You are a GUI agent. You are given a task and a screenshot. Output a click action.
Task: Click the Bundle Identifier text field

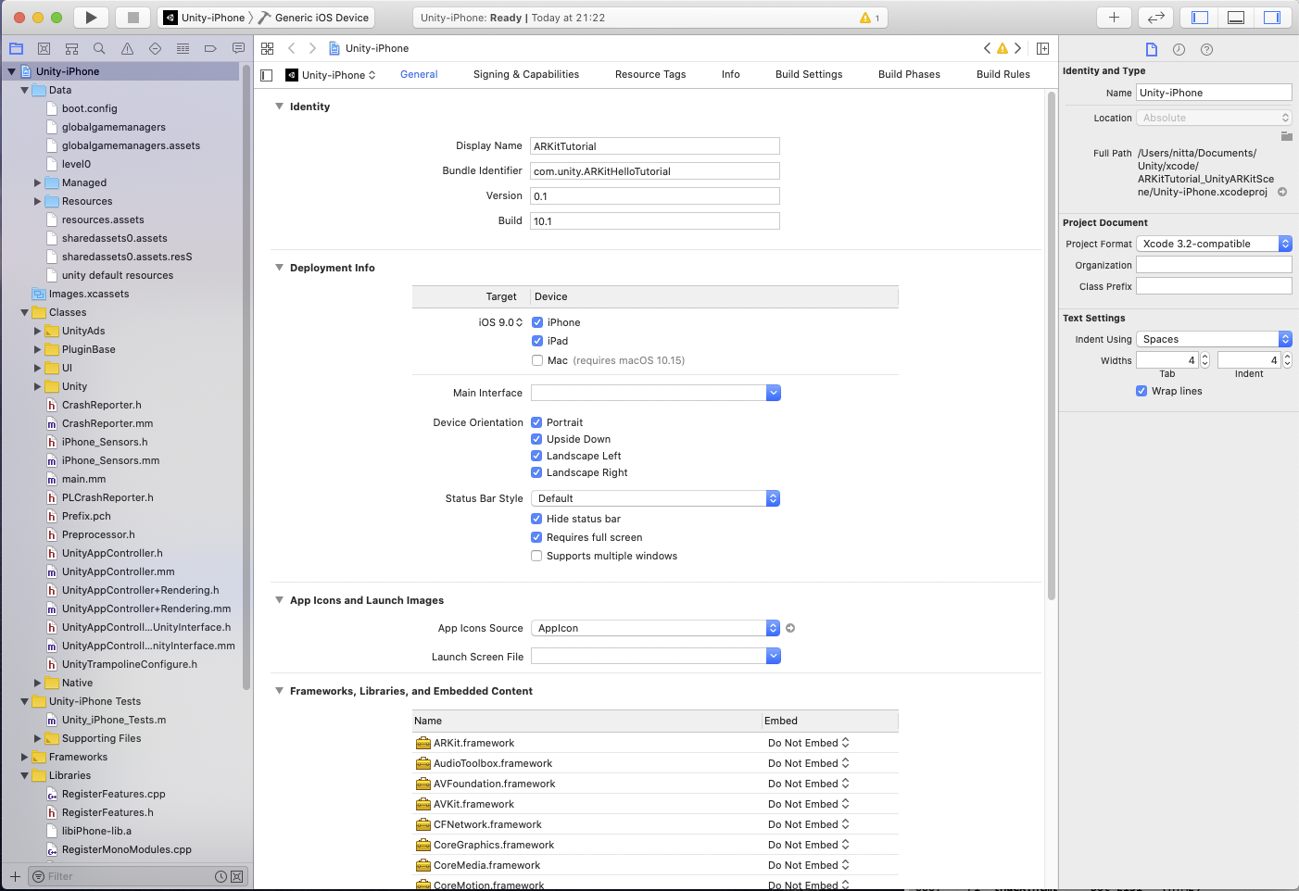tap(654, 171)
